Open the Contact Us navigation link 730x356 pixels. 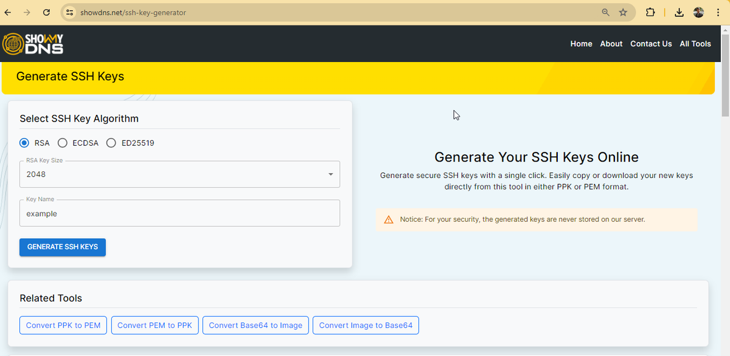coord(651,44)
